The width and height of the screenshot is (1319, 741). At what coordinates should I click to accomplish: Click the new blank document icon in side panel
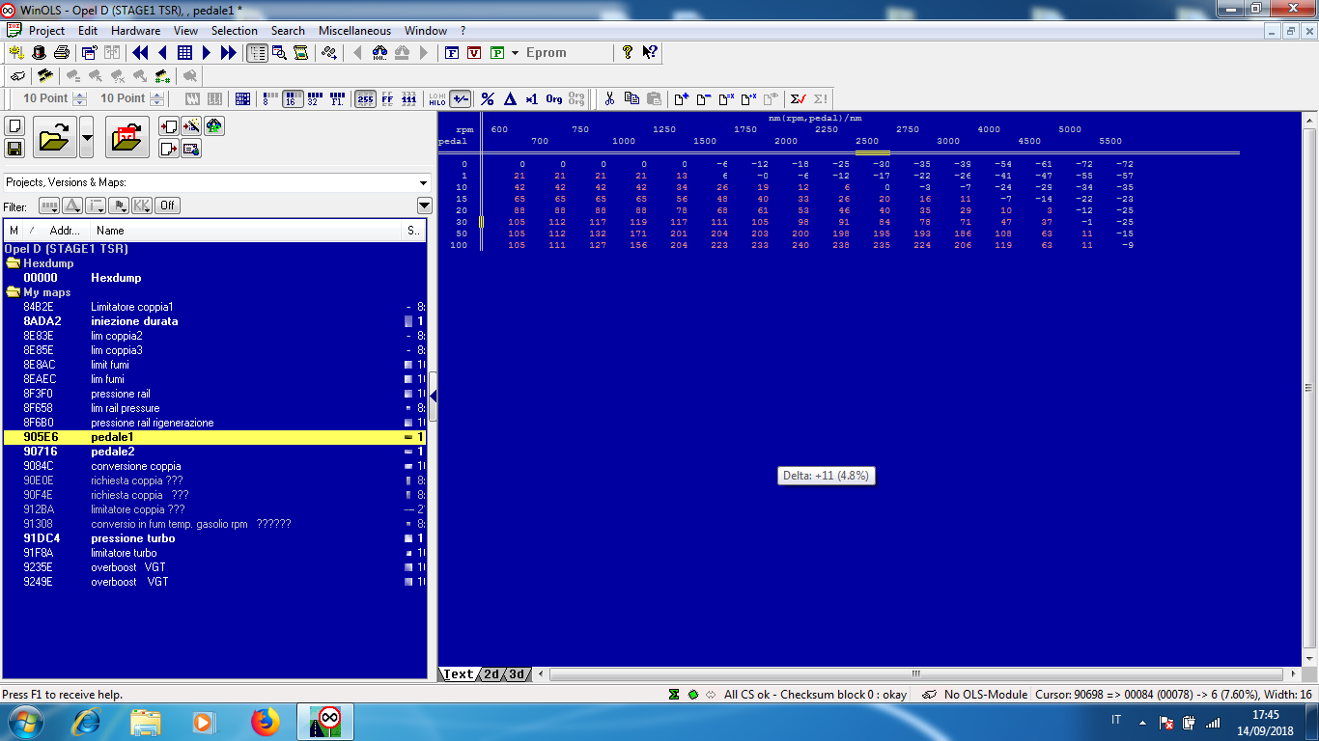[x=14, y=125]
